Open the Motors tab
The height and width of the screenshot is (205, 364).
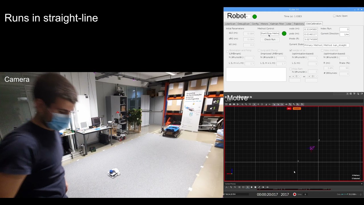tap(264, 24)
